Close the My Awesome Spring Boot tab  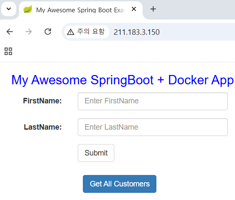[x=134, y=9]
